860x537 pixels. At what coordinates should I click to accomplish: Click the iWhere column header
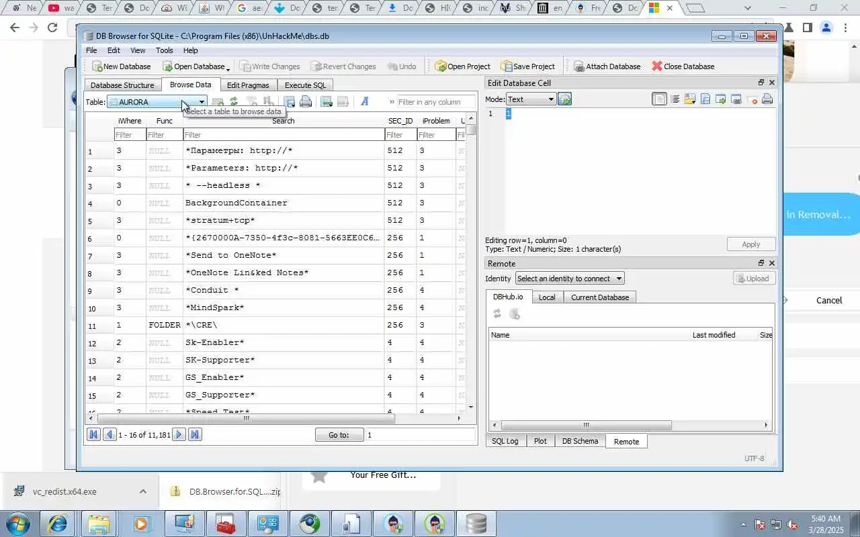pyautogui.click(x=130, y=121)
